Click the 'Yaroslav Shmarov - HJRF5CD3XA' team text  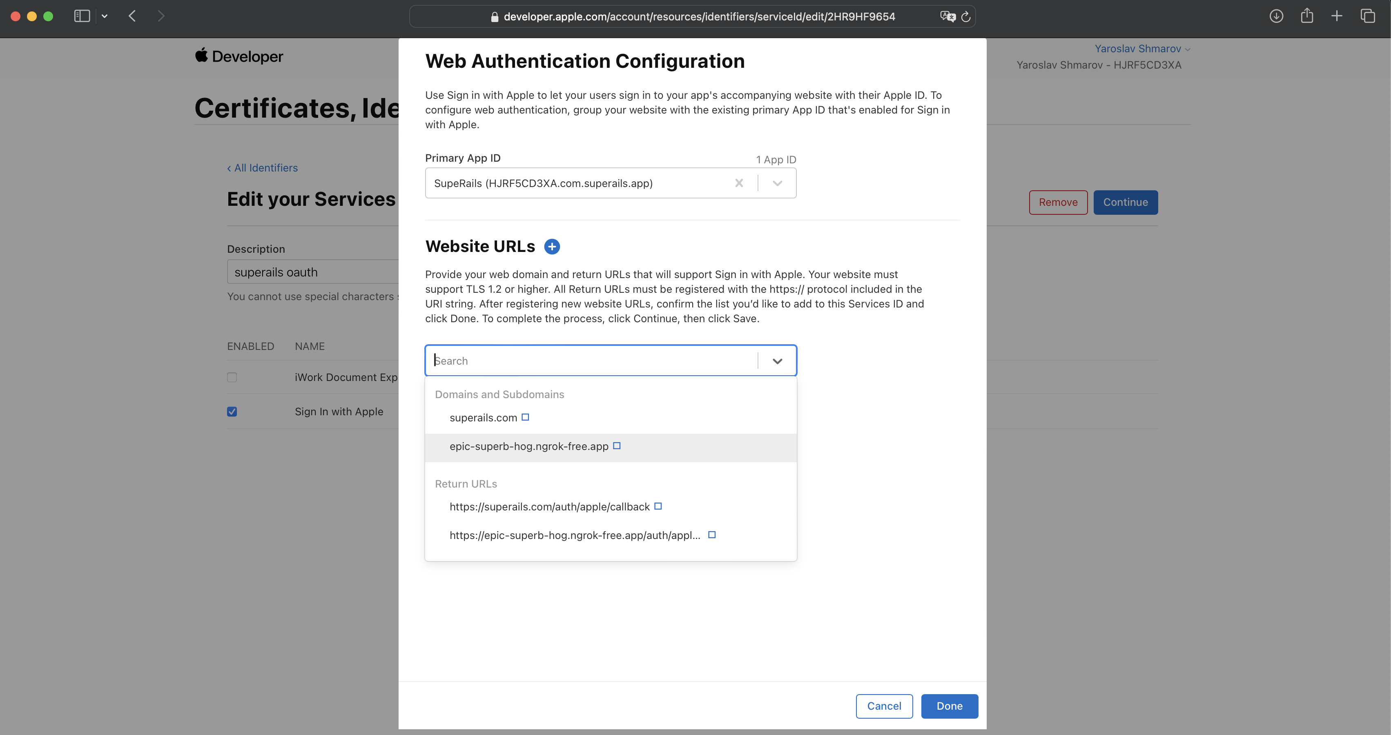(1099, 65)
